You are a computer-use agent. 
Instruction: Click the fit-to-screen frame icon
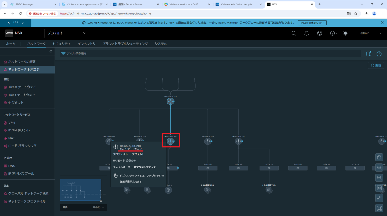[x=379, y=208]
